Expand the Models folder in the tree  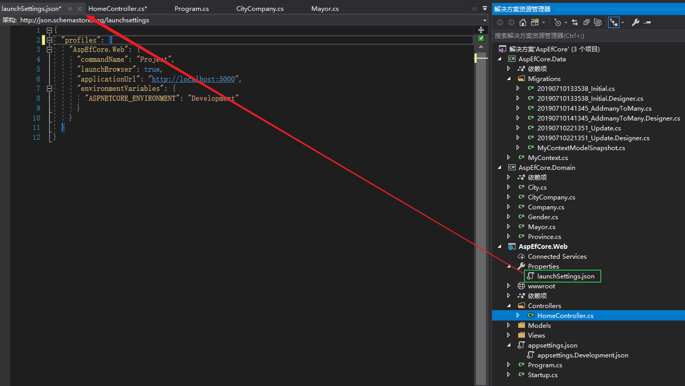(x=509, y=326)
